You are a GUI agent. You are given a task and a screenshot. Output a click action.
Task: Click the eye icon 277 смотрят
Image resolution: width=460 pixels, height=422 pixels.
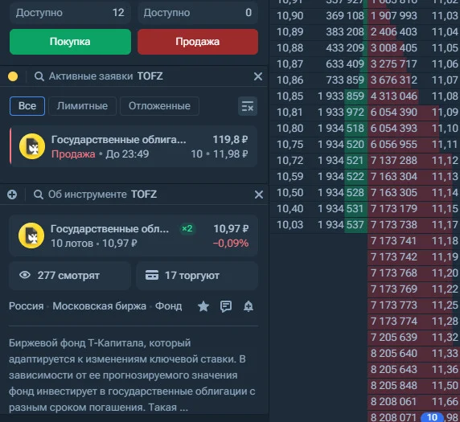coord(25,275)
